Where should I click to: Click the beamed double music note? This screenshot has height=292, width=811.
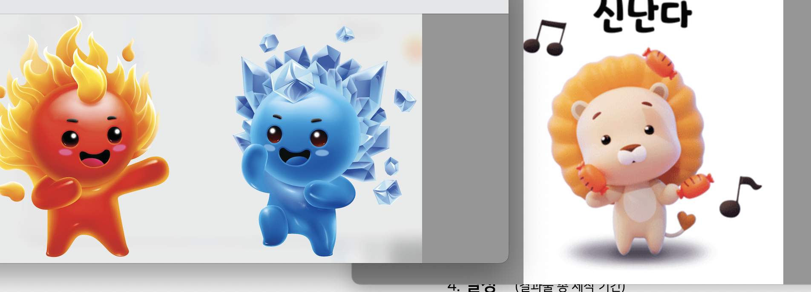546,38
